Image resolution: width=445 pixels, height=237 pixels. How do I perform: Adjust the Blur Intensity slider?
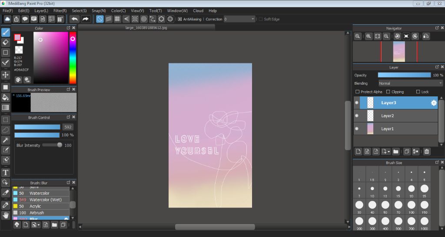52,145
